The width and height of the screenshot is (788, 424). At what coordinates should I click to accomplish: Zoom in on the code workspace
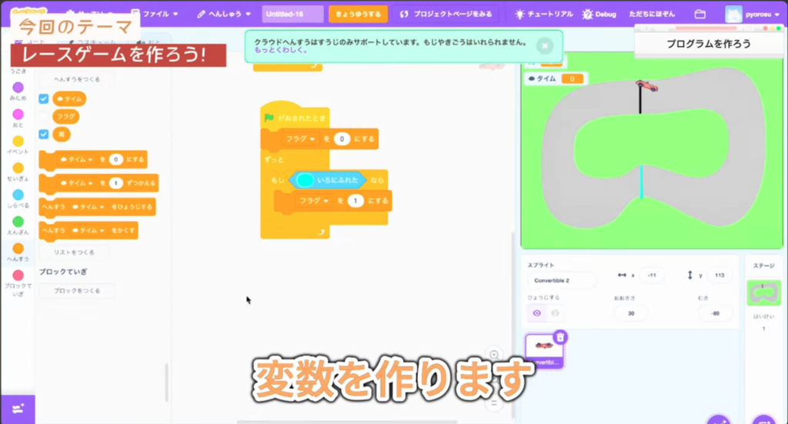pyautogui.click(x=494, y=356)
